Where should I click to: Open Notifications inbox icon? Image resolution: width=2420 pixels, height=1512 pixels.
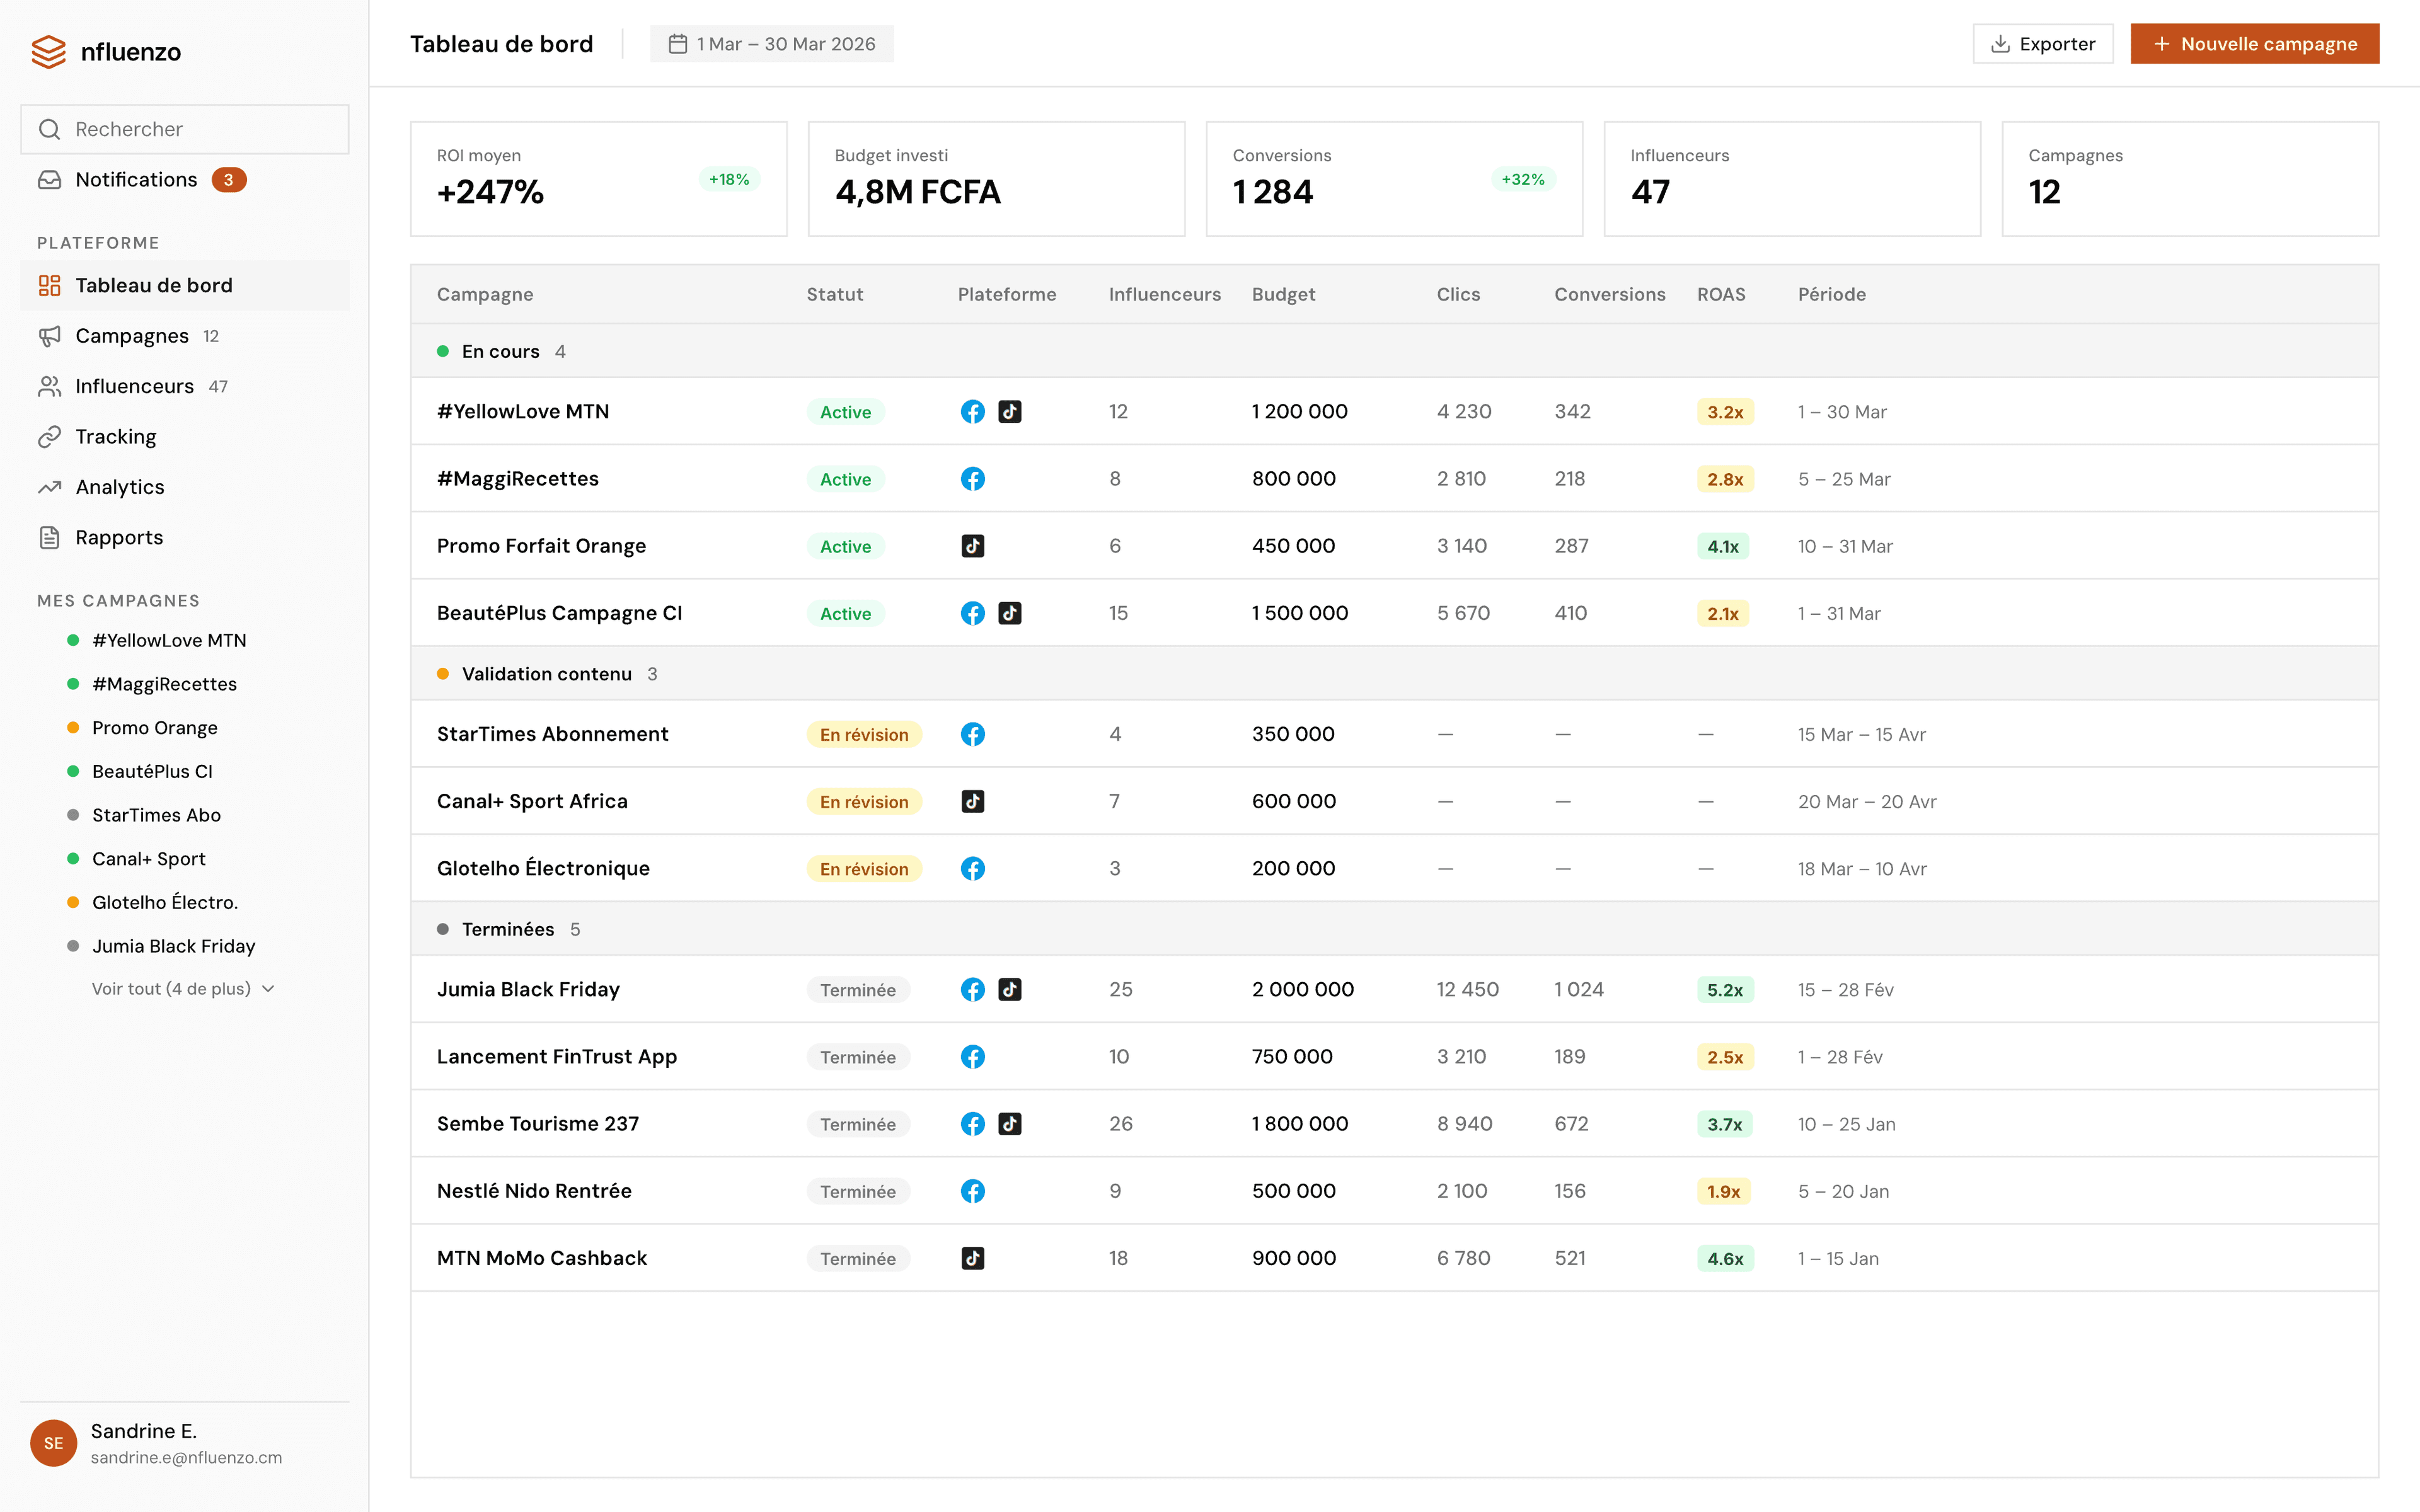click(49, 180)
